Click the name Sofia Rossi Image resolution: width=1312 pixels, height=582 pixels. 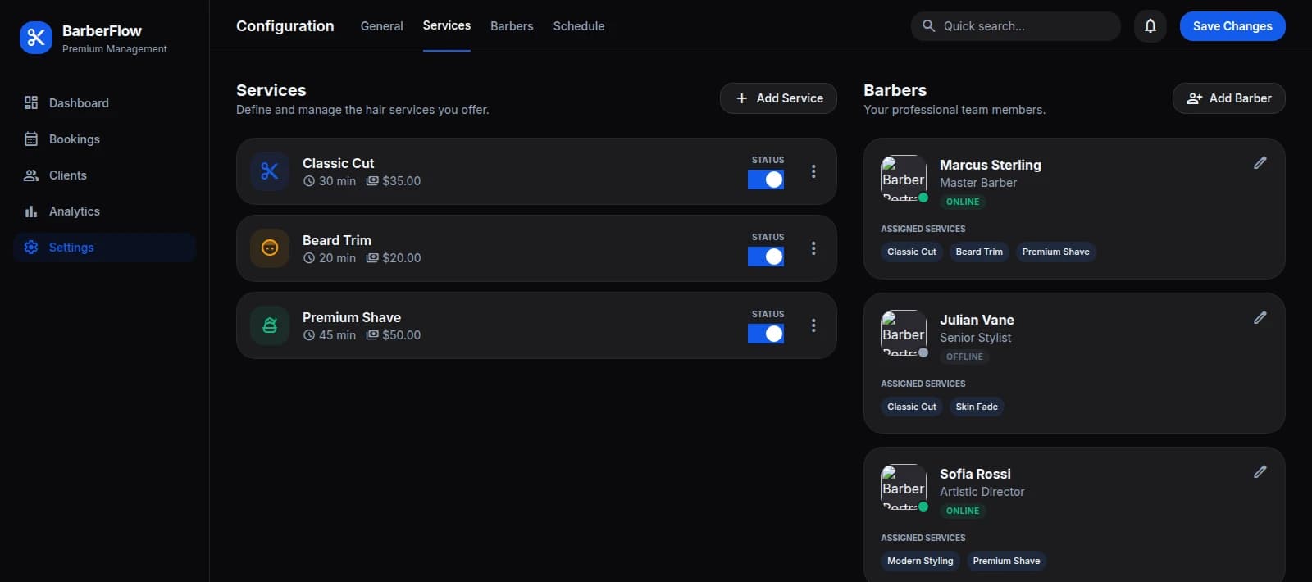[x=975, y=474]
